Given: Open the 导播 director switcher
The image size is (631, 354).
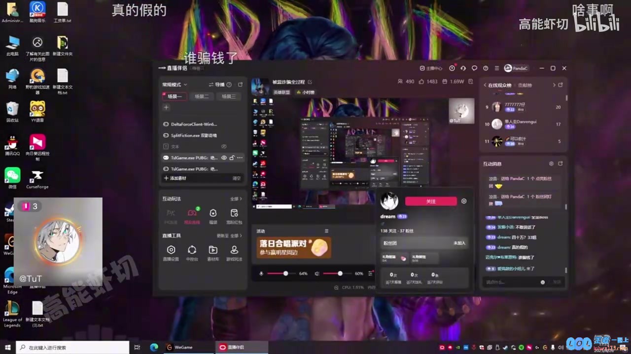Looking at the screenshot, I should (216, 85).
